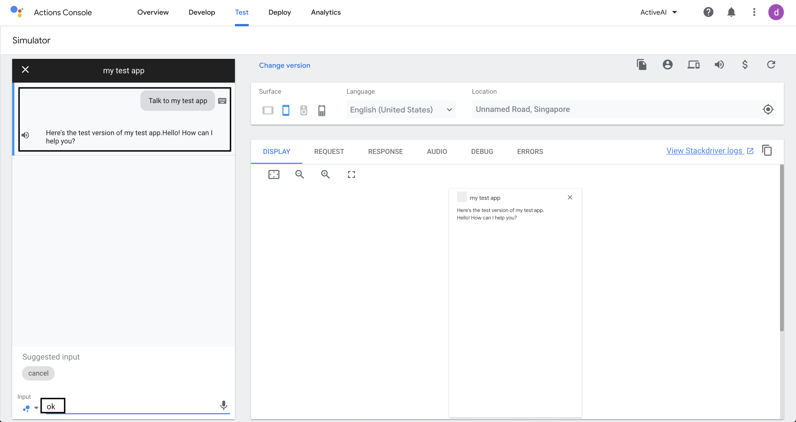Open the three-dot more options menu
This screenshot has width=796, height=422.
click(x=754, y=12)
